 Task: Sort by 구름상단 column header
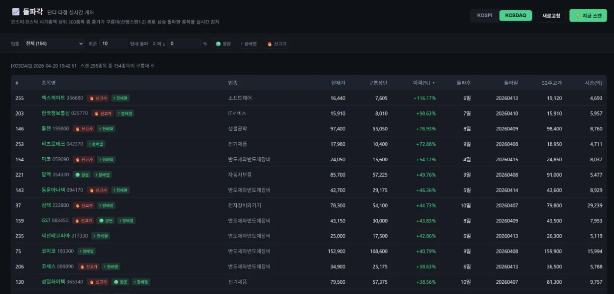pos(378,83)
